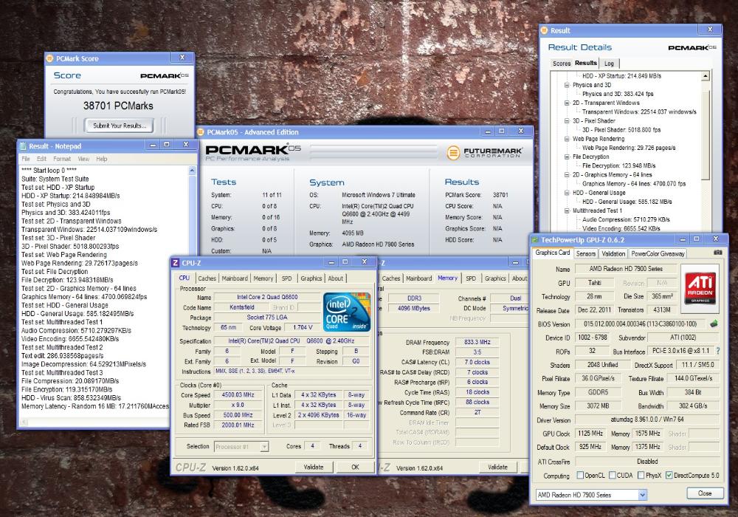Viewport: 738px width, 517px height.
Task: Click the Close button in GPU-Z
Action: (x=705, y=493)
